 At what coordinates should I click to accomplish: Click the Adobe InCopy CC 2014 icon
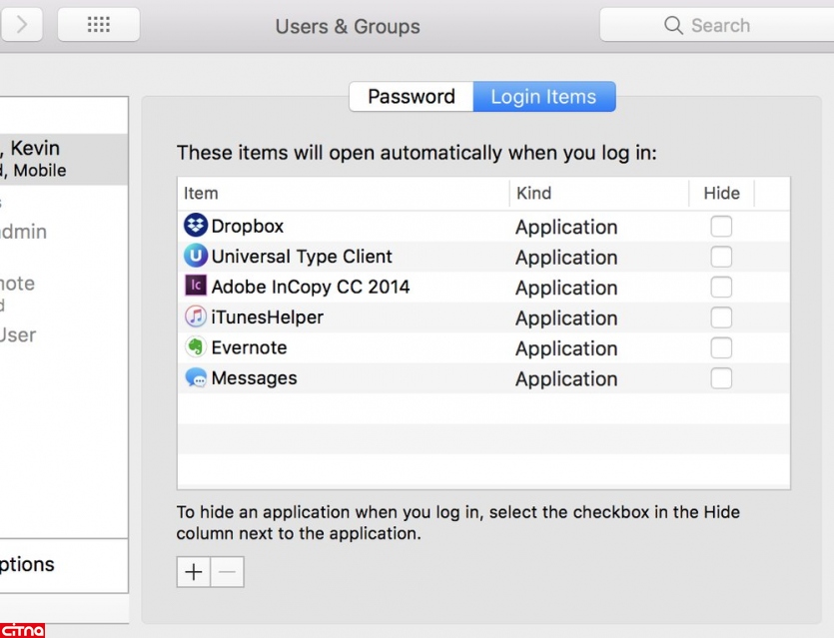[x=196, y=287]
